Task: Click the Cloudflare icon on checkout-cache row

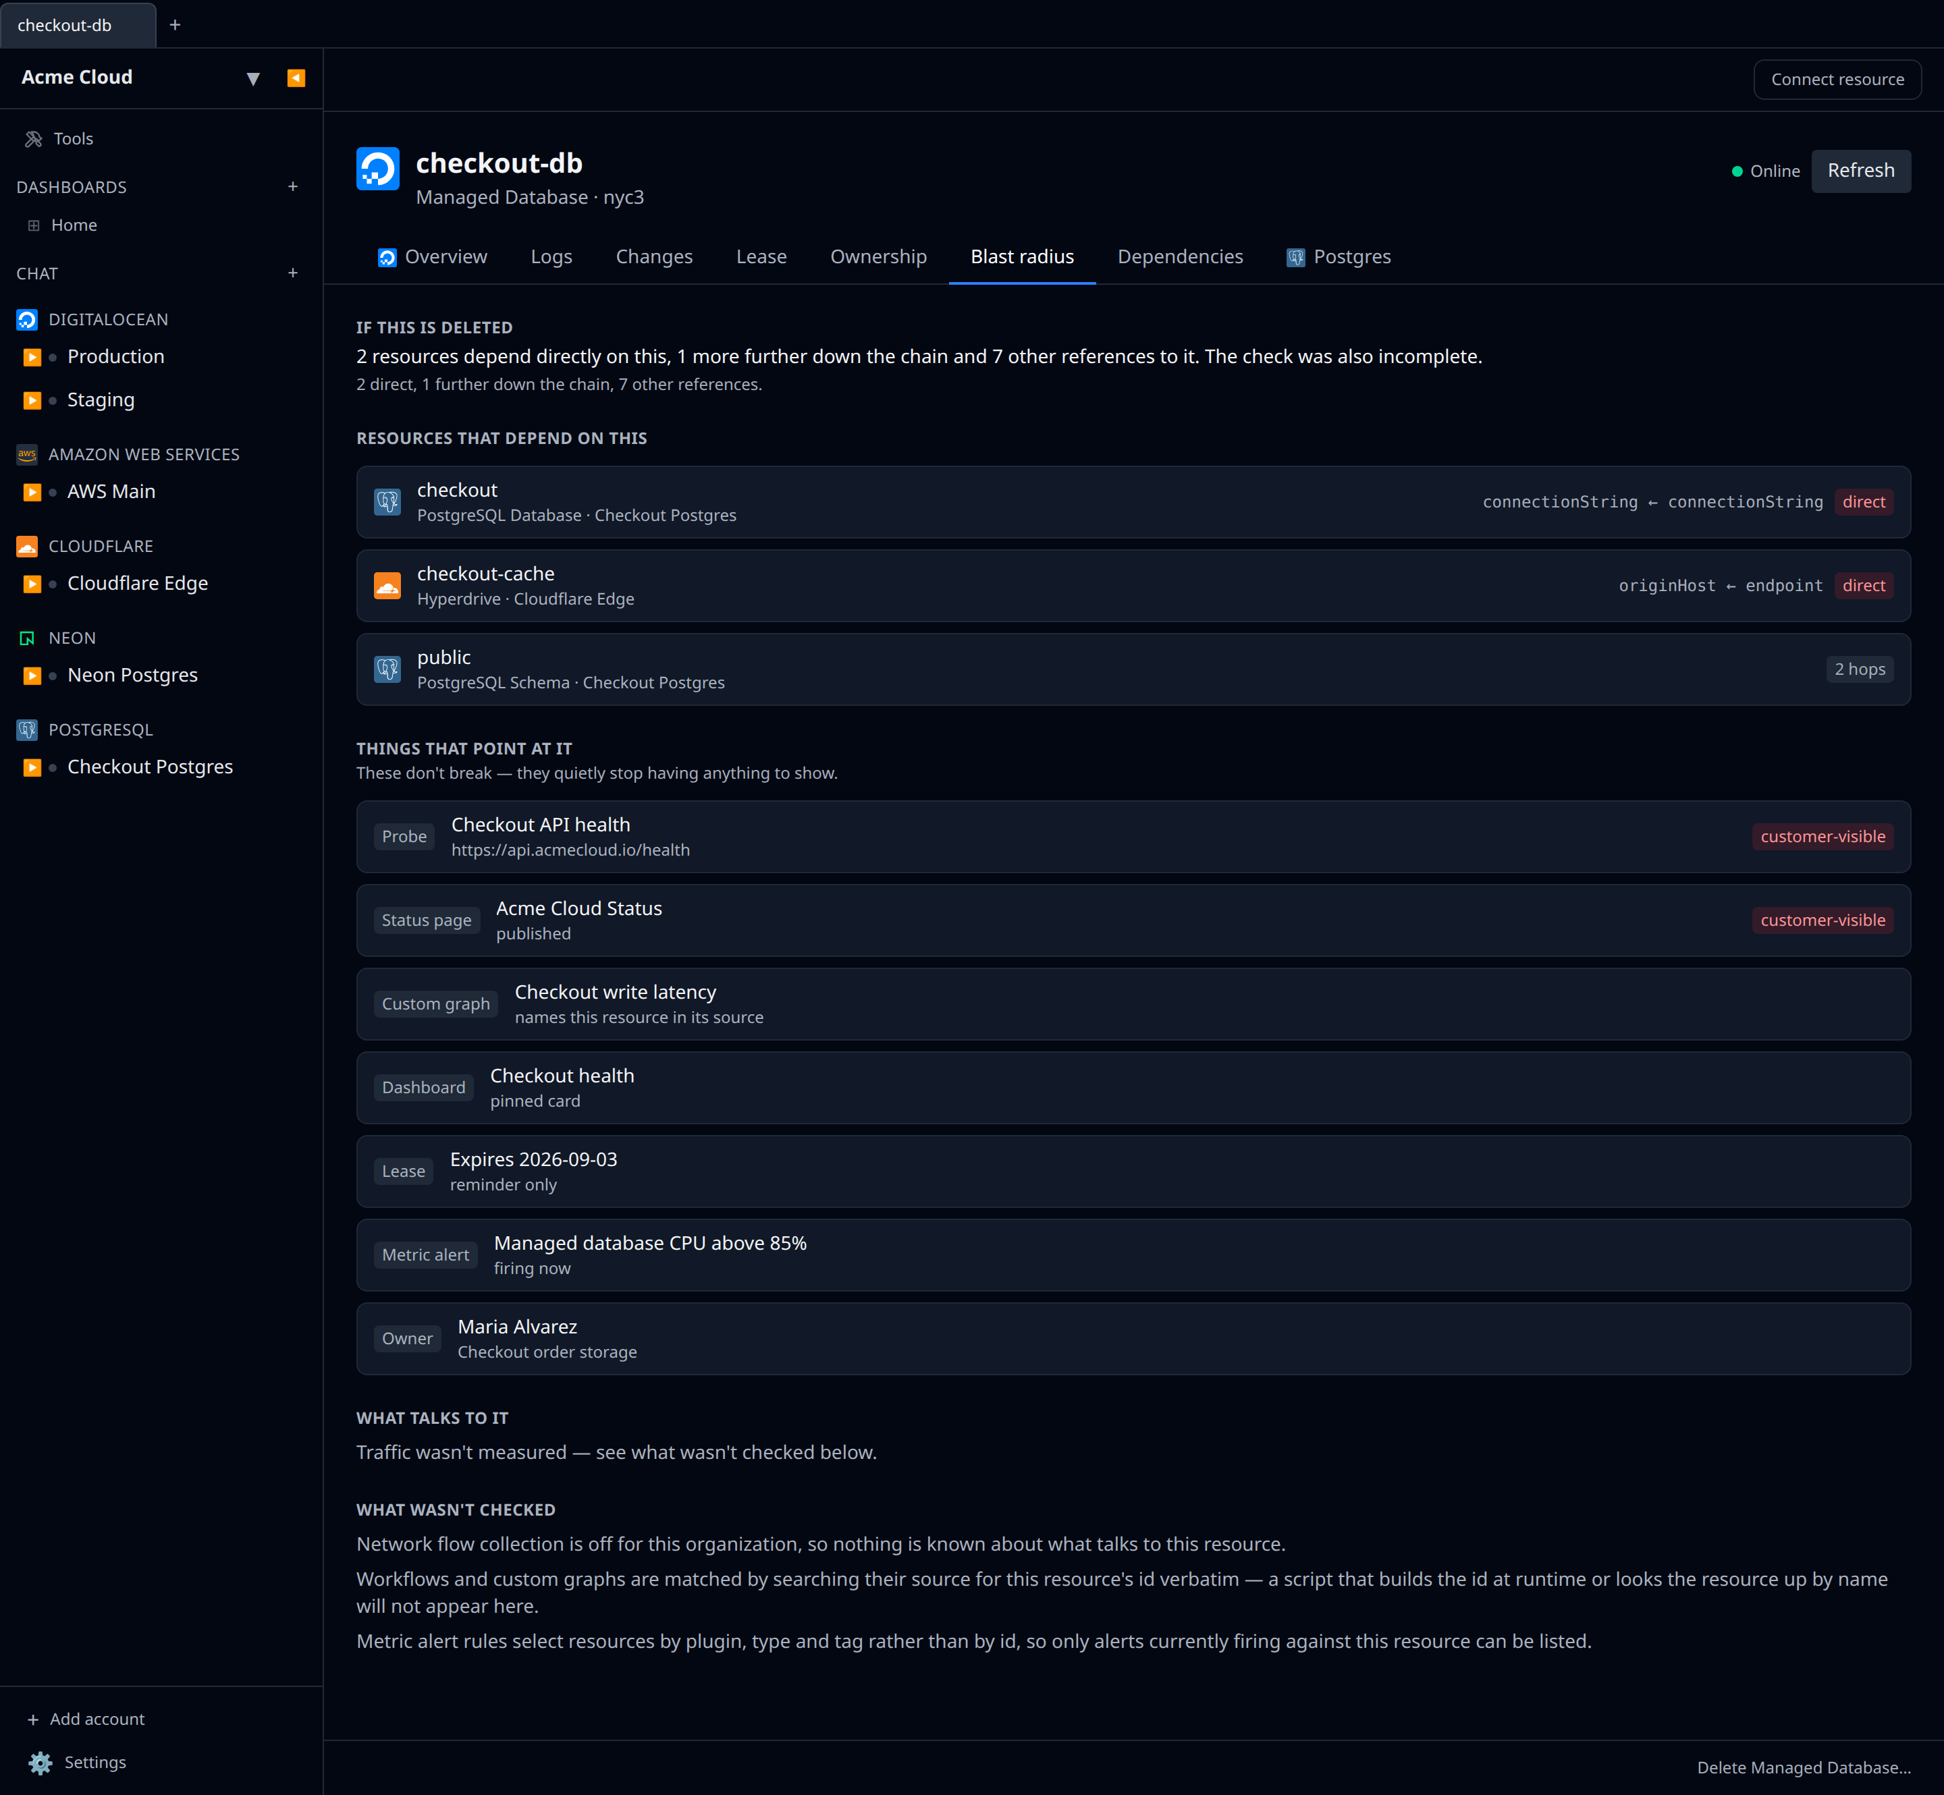Action: [x=387, y=586]
